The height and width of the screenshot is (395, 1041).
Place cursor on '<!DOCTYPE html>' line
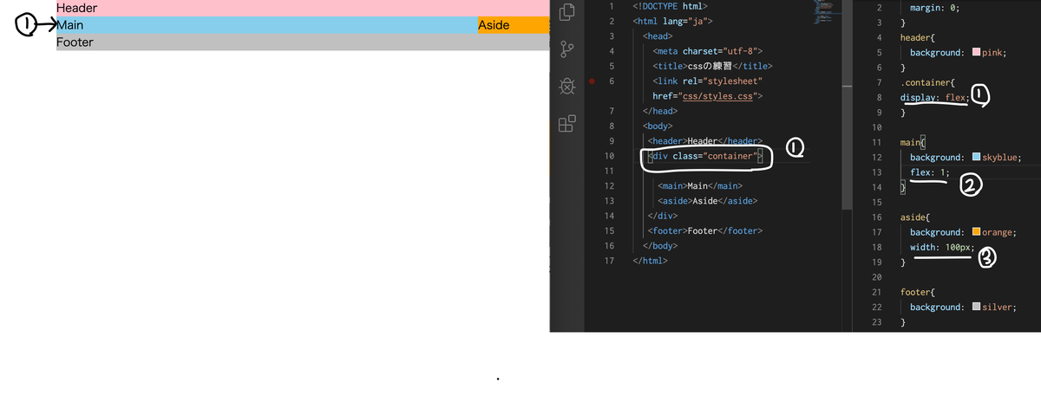coord(670,6)
